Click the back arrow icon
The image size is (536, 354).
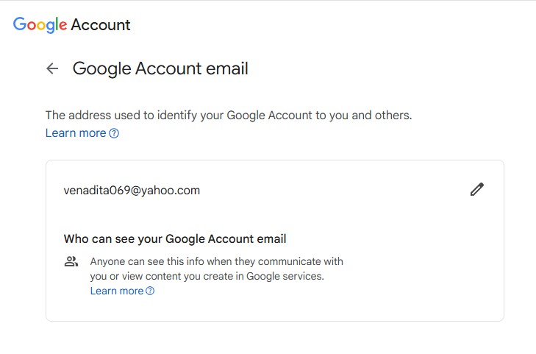(x=52, y=68)
